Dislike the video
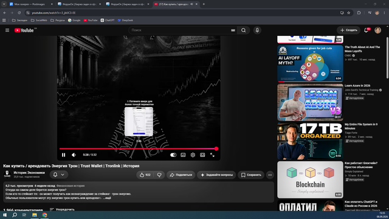389x219 pixels. point(159,175)
